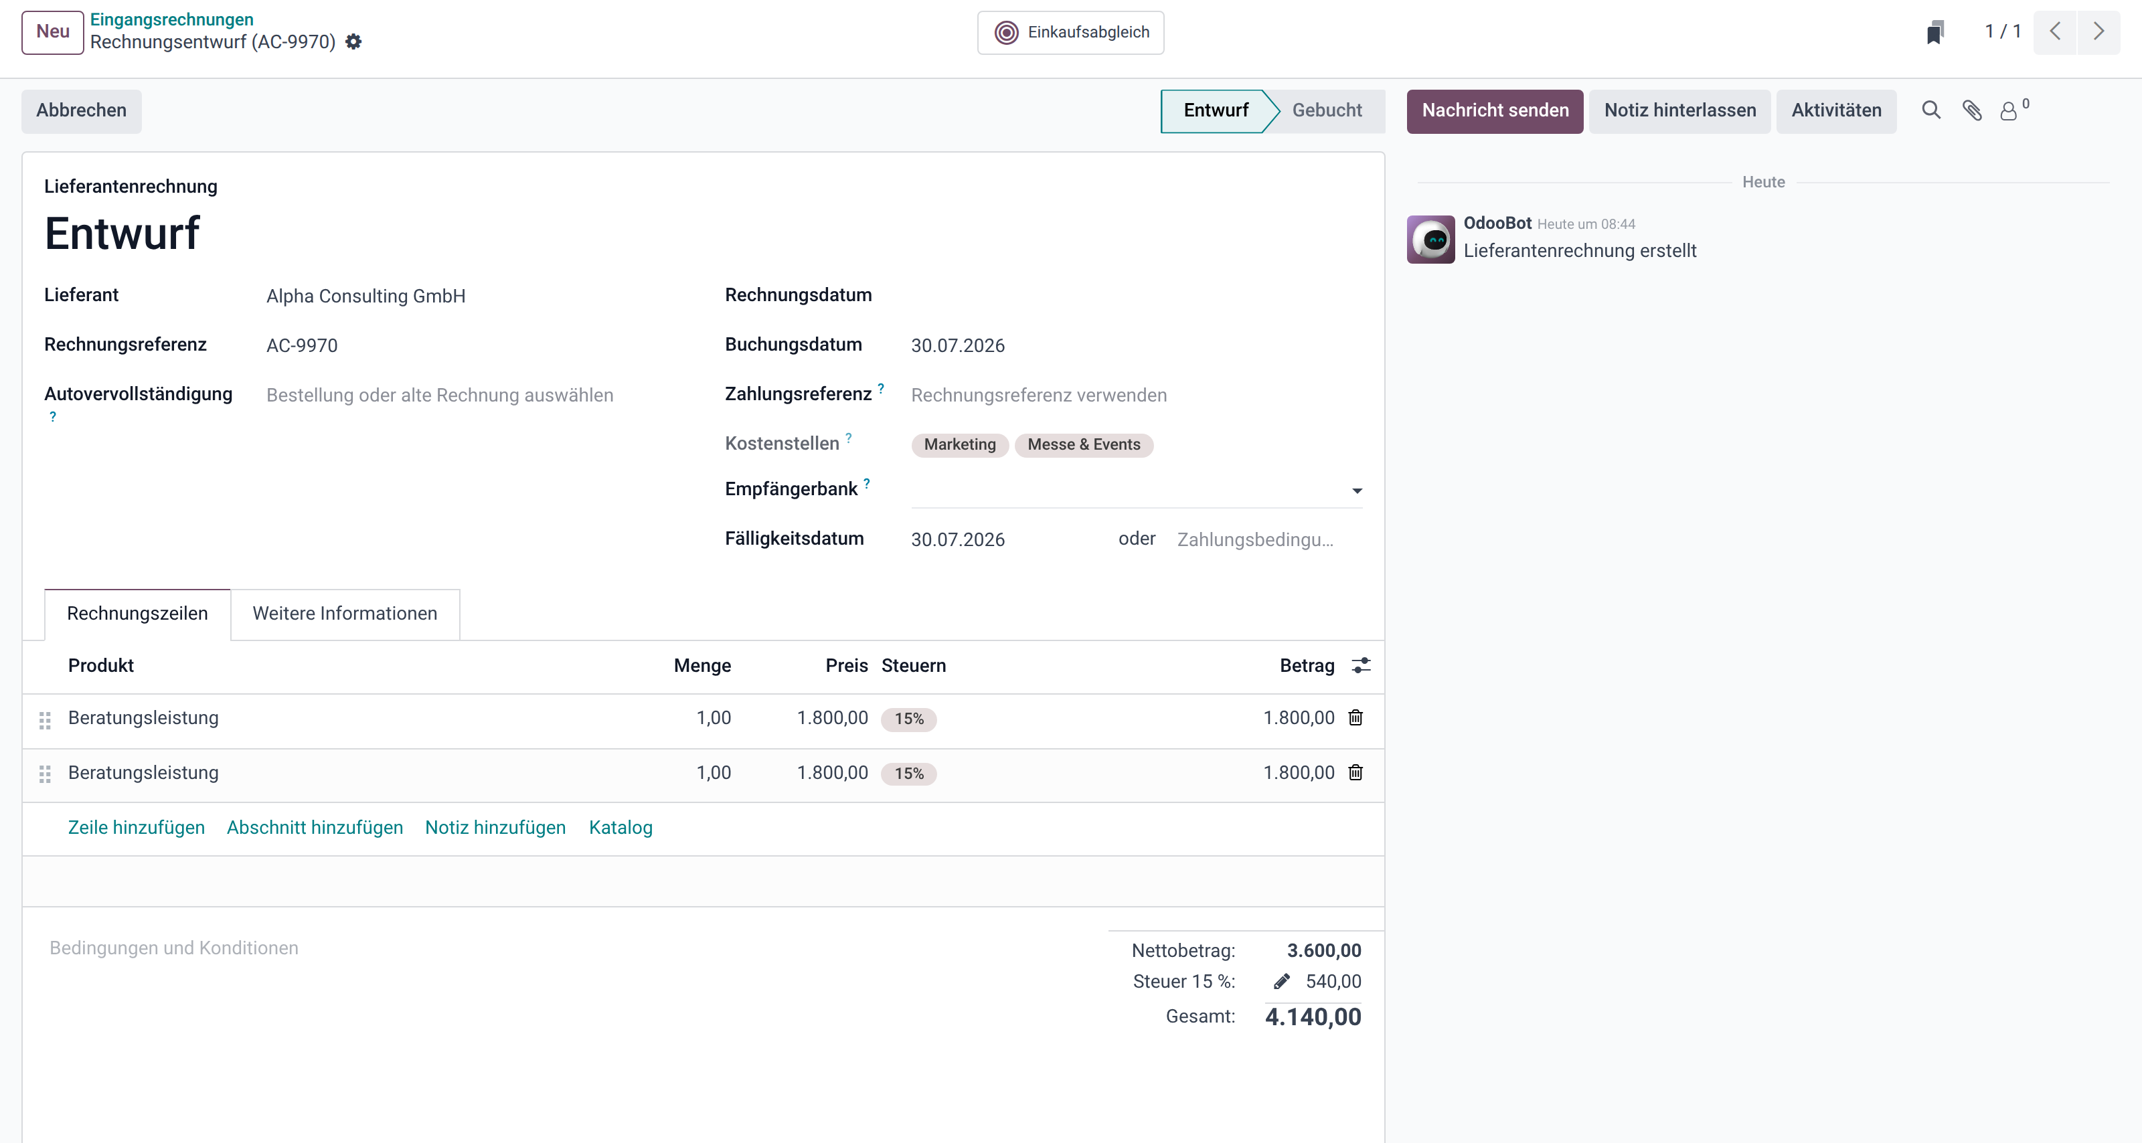Edit Steuer 15 % amount pencil icon
This screenshot has width=2142, height=1143.
pyautogui.click(x=1281, y=982)
